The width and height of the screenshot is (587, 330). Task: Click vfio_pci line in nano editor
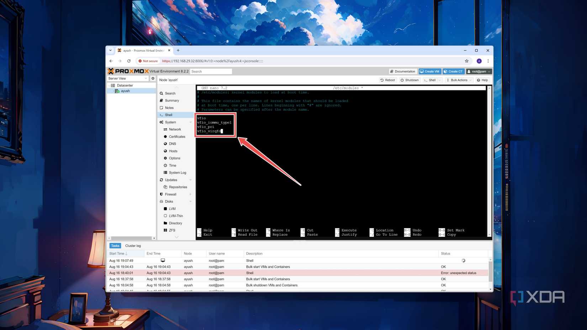[x=206, y=127]
